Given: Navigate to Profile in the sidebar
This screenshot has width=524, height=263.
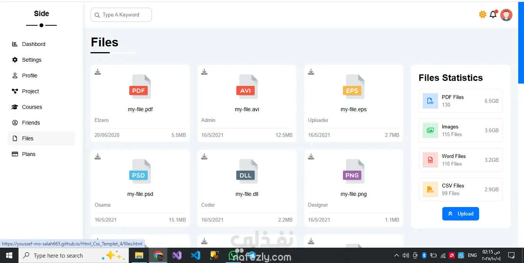Looking at the screenshot, I should [x=41, y=76].
